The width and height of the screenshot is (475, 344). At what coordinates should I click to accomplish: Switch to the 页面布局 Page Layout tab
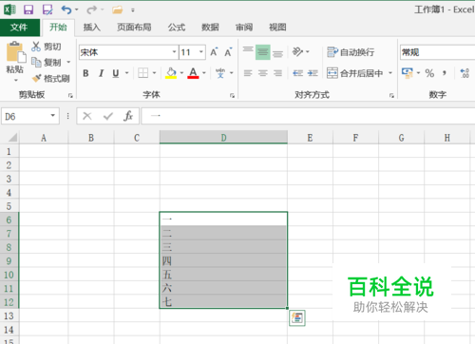[134, 28]
